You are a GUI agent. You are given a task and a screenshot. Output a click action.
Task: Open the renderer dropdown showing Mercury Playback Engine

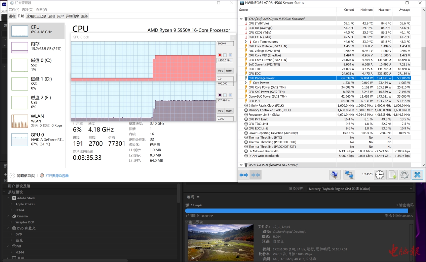pos(360,189)
